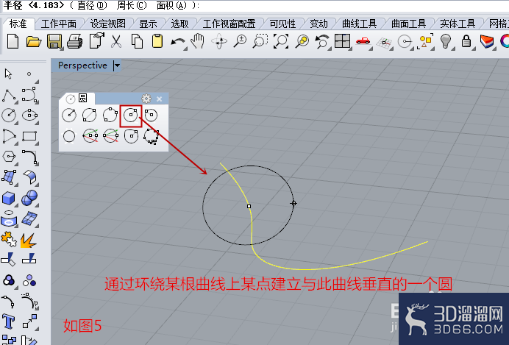The width and height of the screenshot is (509, 345).
Task: Pick Circle: center, radius in 圆 toolbar
Action: [x=69, y=115]
